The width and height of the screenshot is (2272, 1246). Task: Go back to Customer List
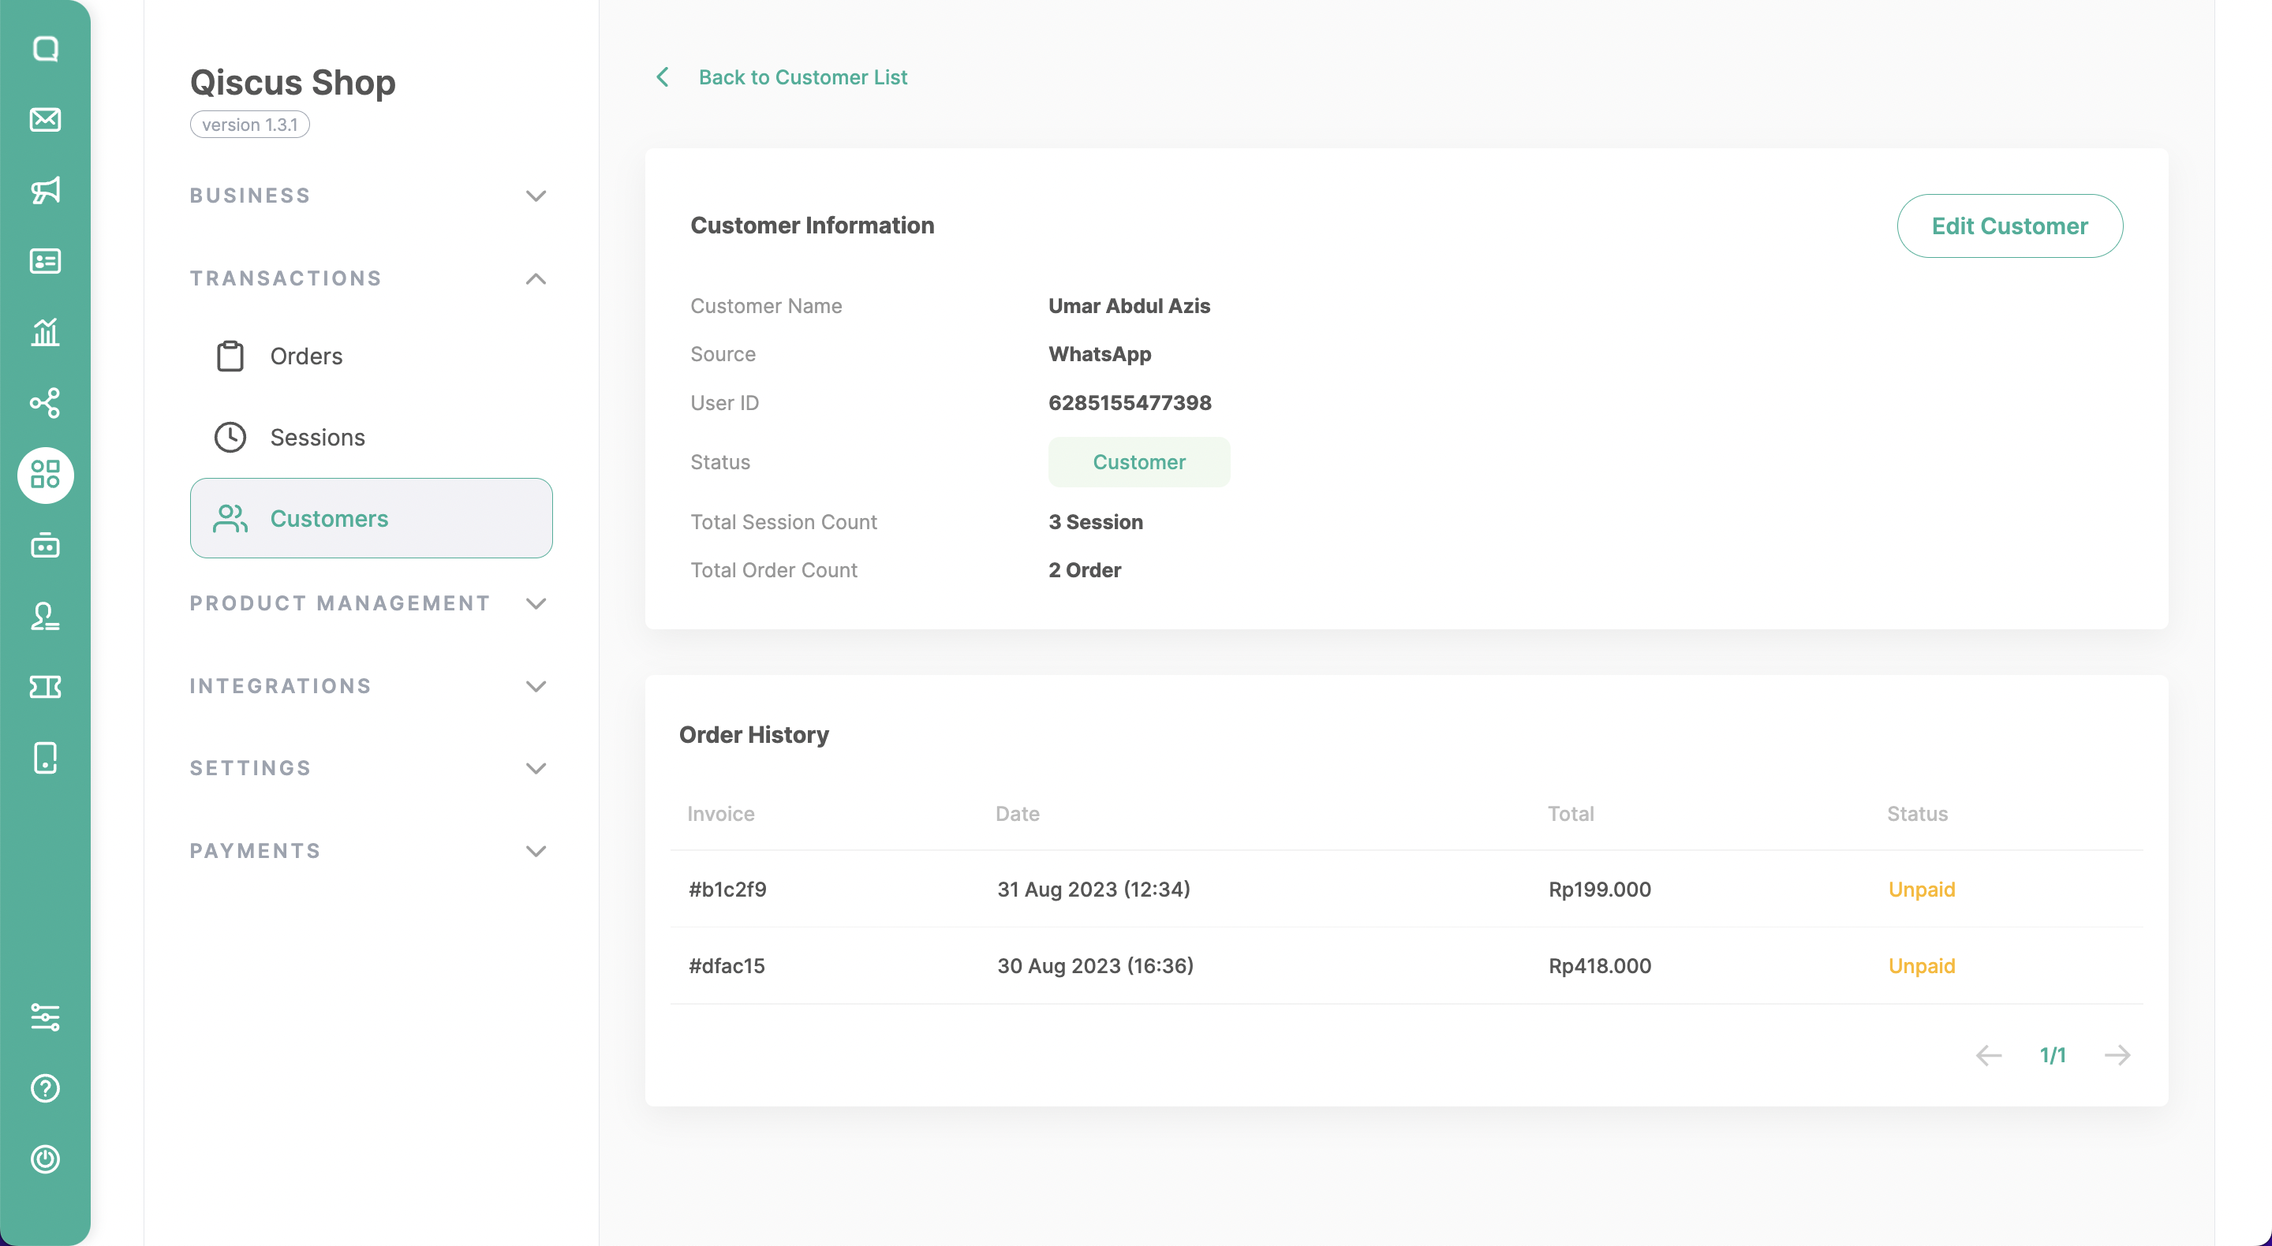801,77
